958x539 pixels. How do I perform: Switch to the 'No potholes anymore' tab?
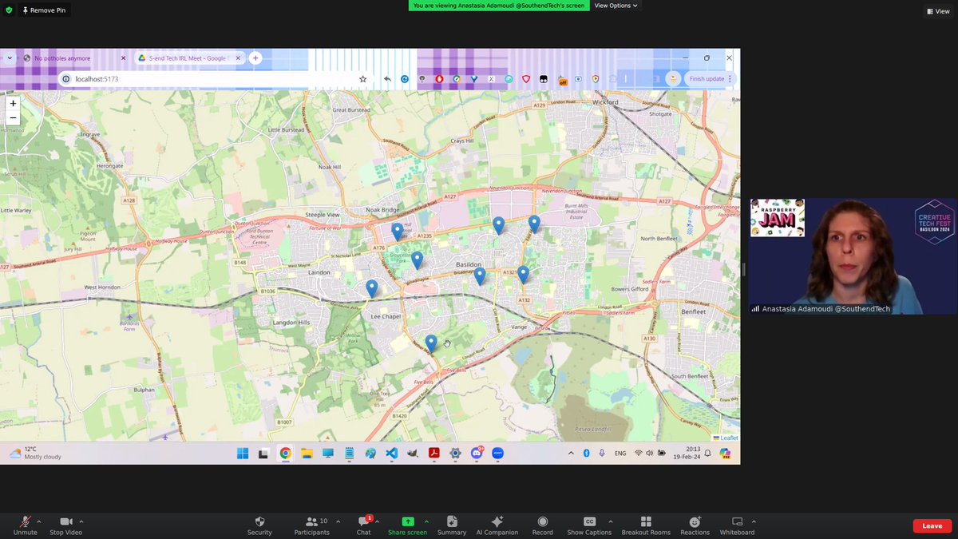tap(73, 58)
